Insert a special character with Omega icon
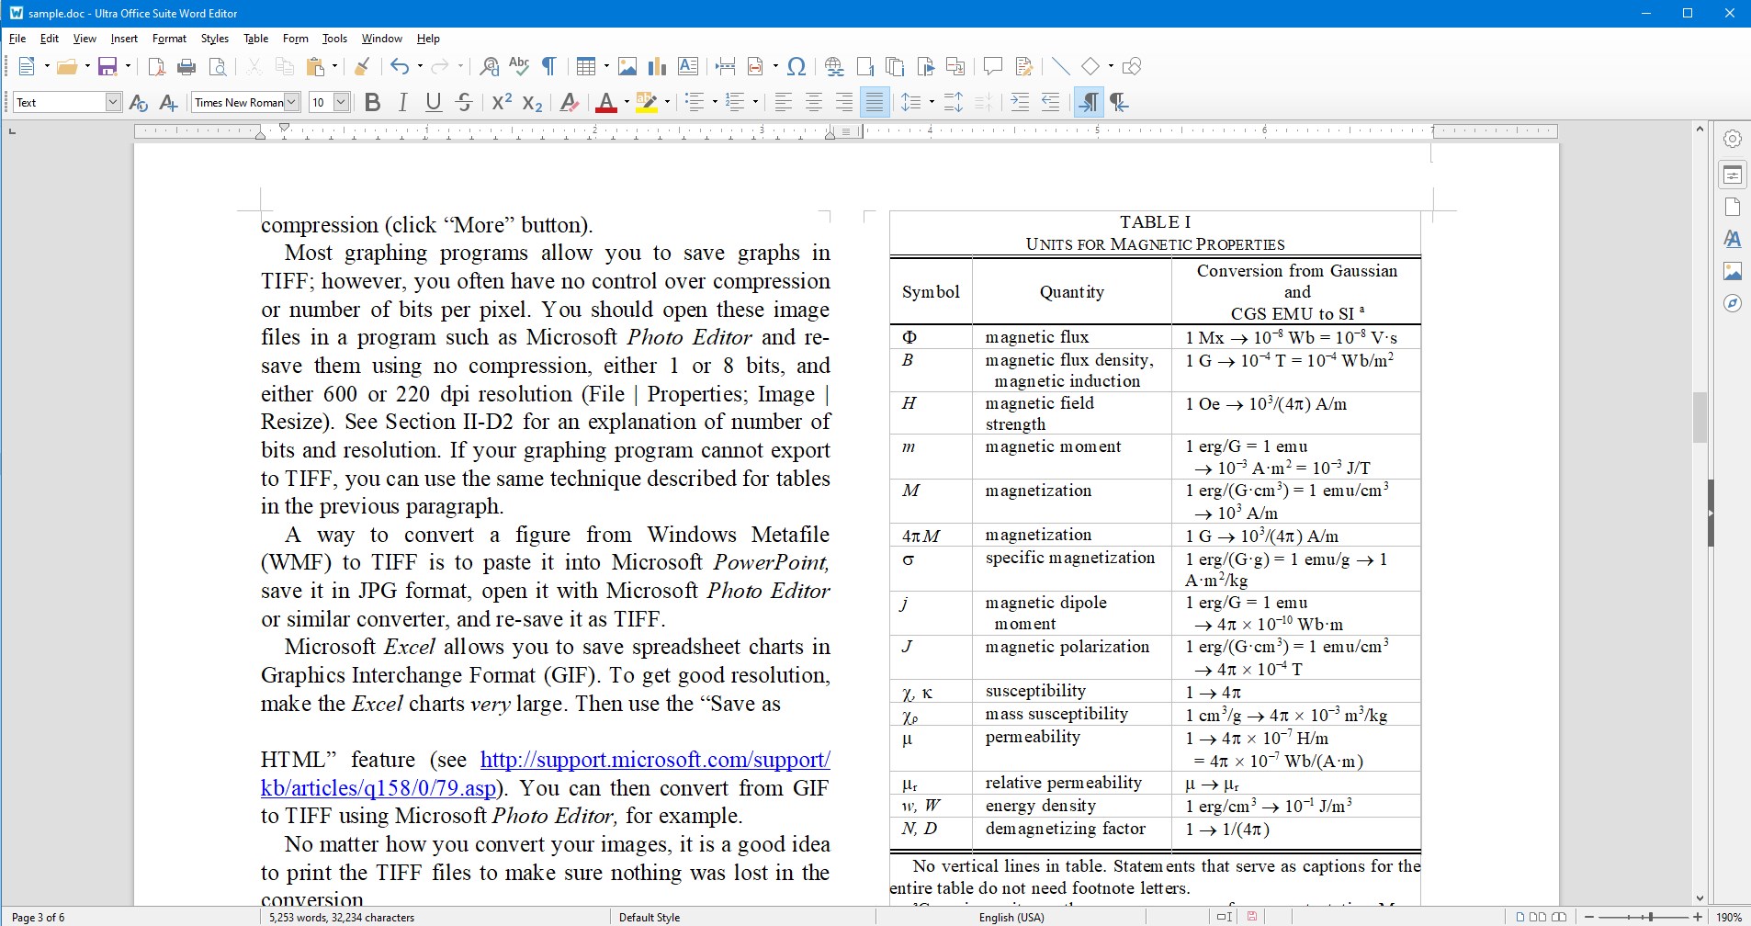The image size is (1751, 926). (797, 66)
